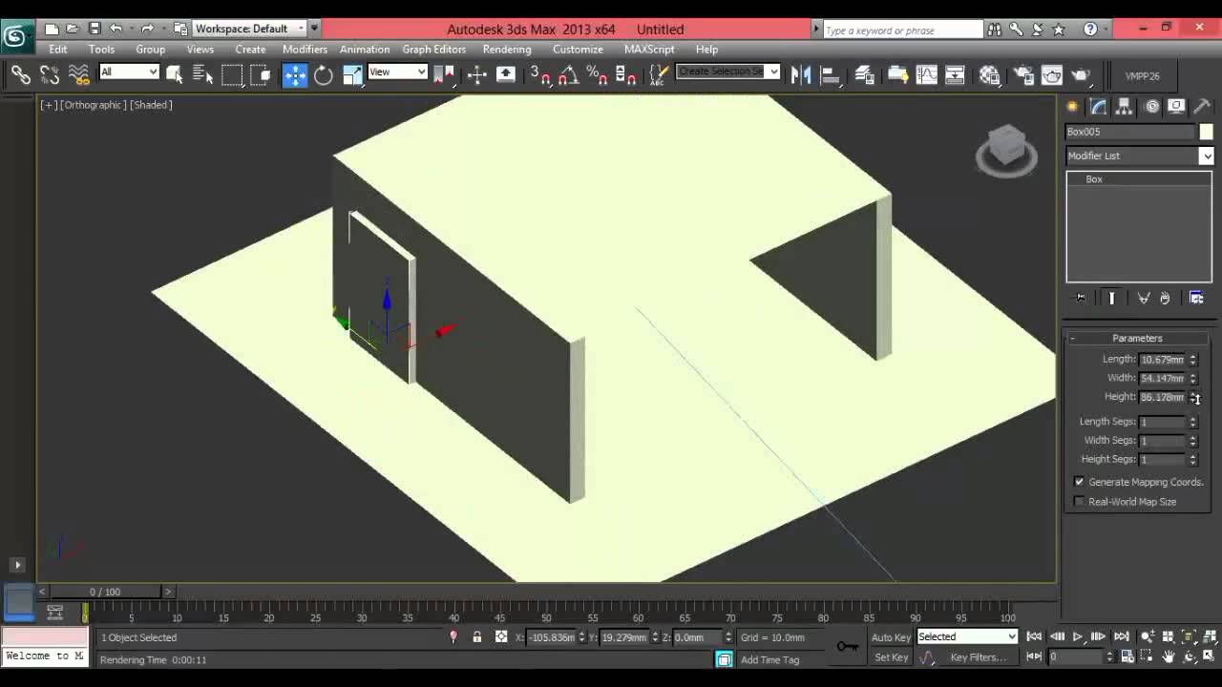Toggle Window/Crossing selection mode

[261, 74]
